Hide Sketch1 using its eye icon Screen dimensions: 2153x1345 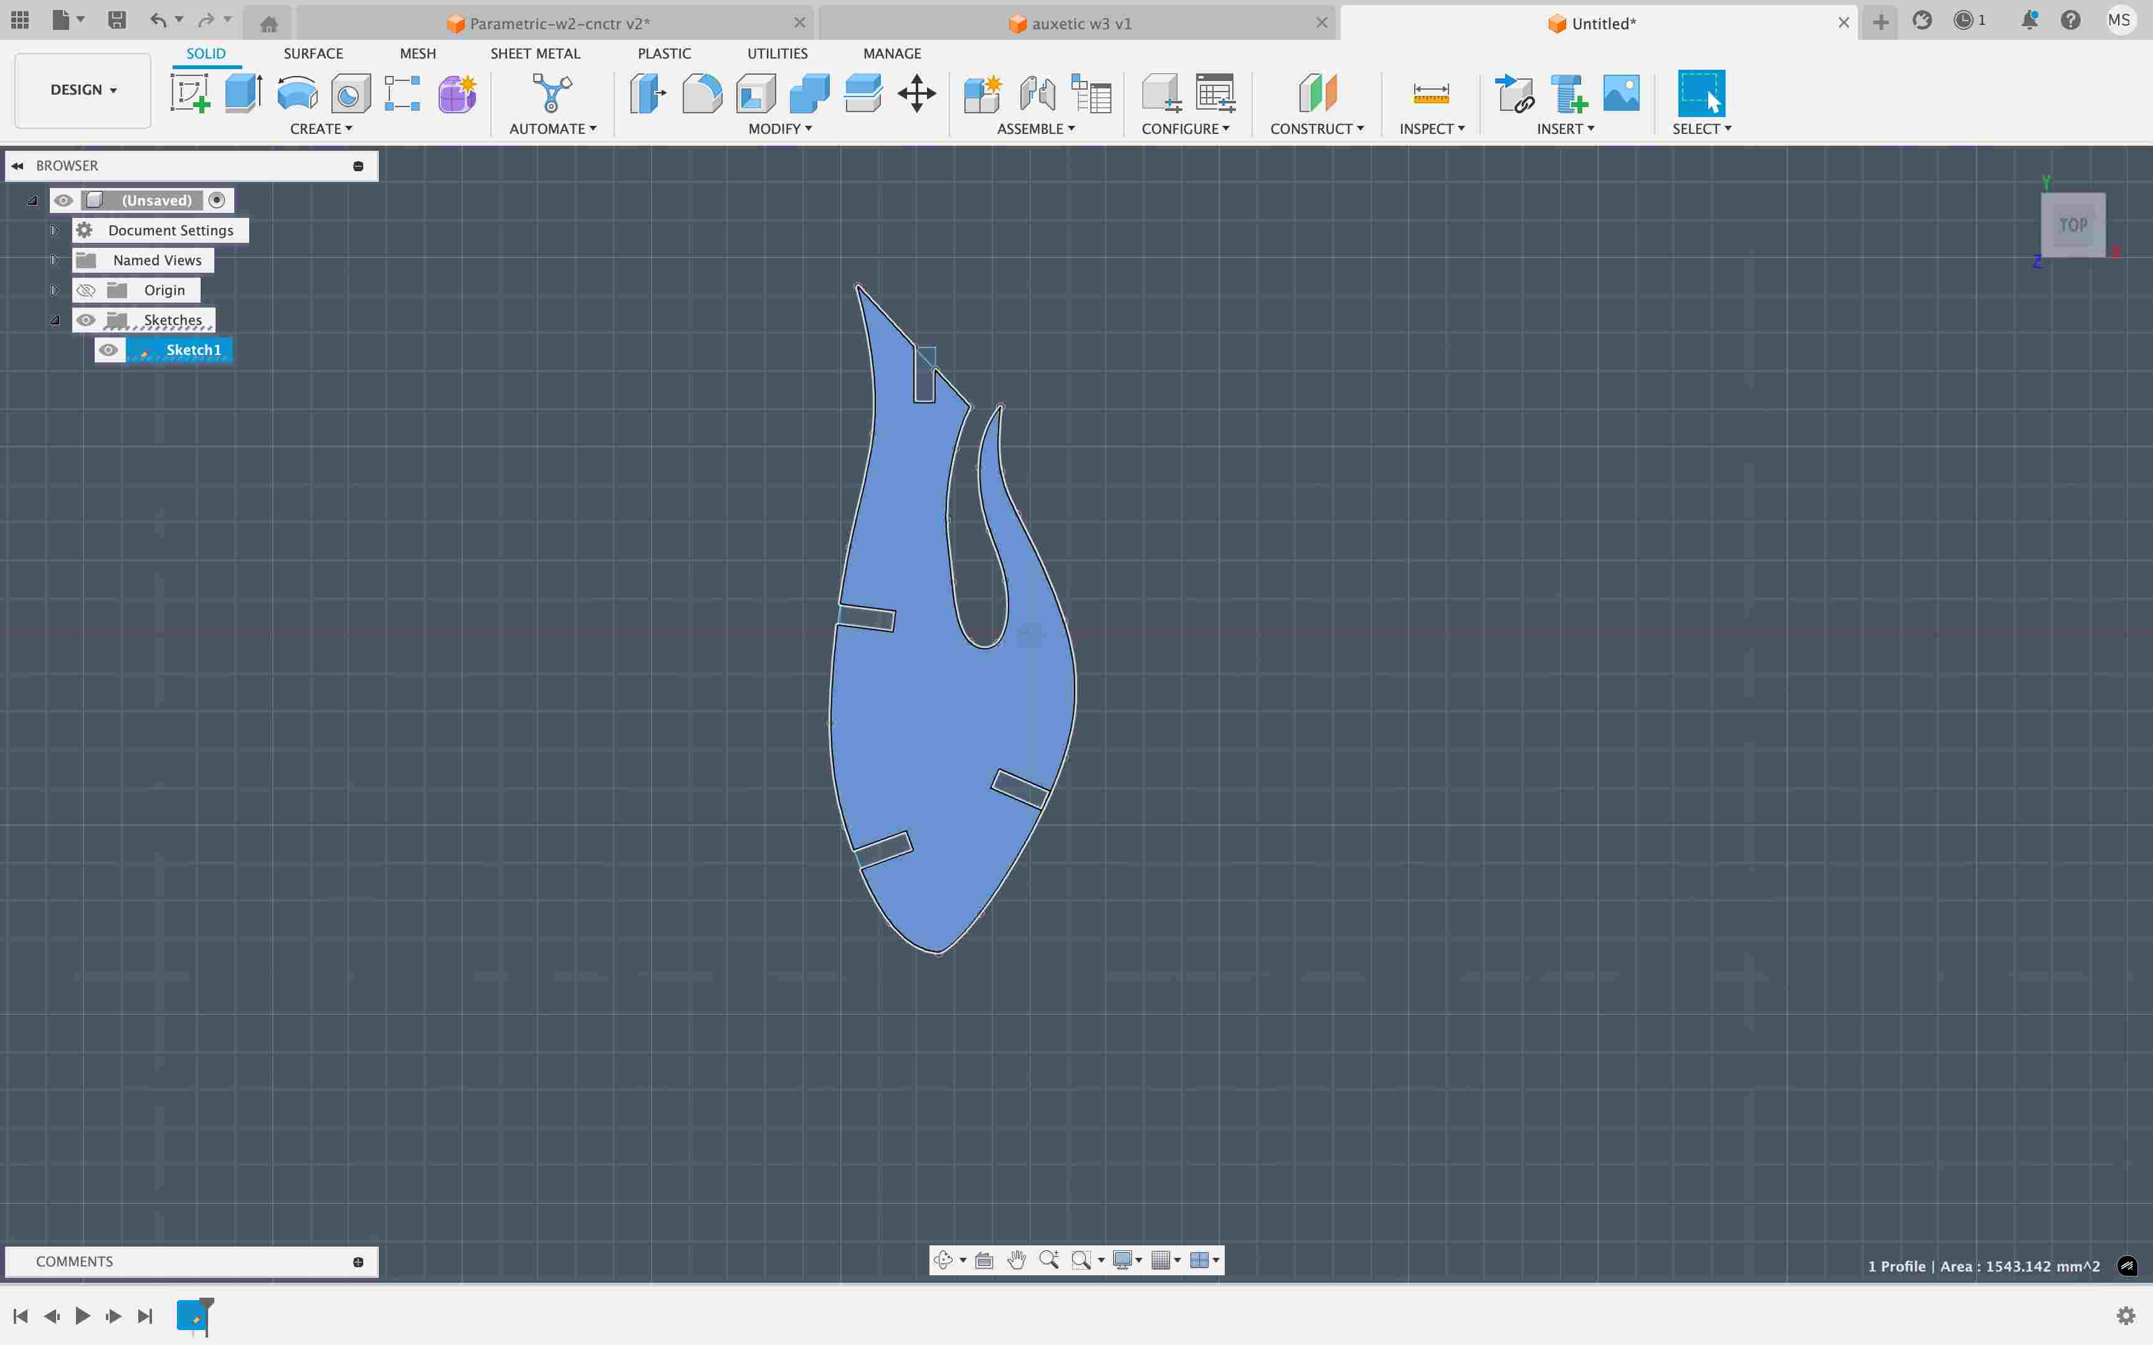point(108,349)
